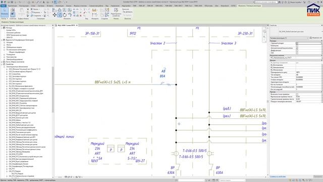This screenshot has width=323, height=182.
Task: Click the search field in title bar
Action: coord(266,2)
